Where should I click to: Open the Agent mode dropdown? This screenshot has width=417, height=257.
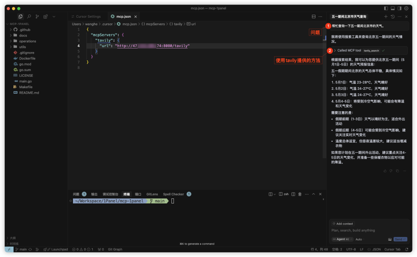[342, 239]
